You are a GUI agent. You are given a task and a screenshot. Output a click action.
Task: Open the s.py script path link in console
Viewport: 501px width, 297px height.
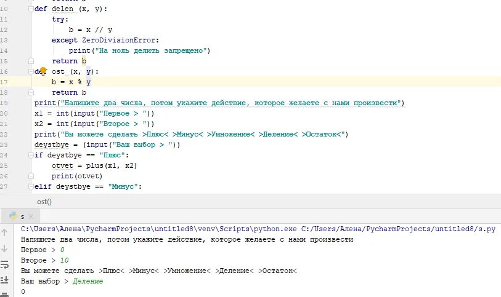pyautogui.click(x=398, y=229)
